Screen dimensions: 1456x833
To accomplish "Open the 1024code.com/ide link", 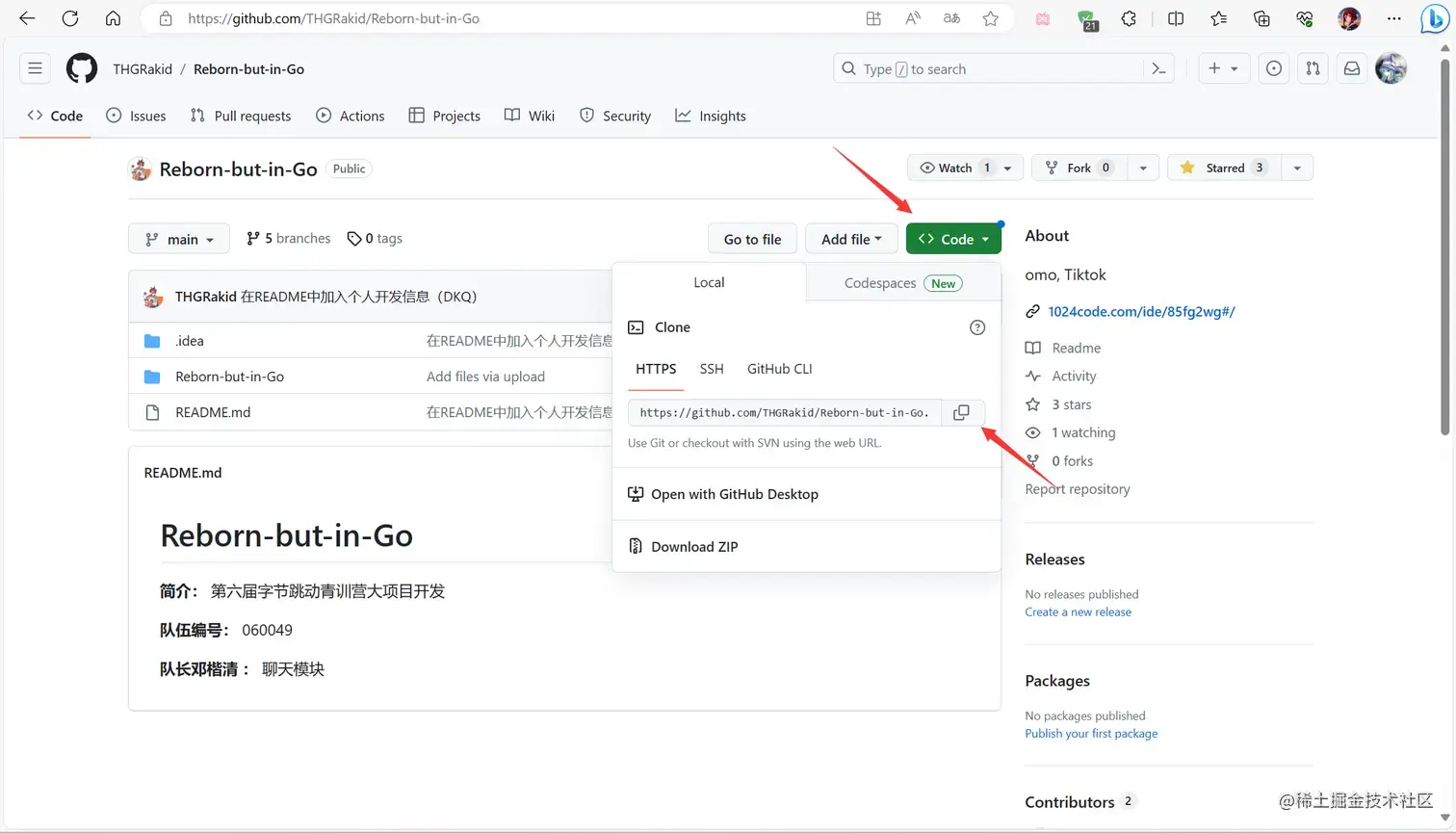I will pyautogui.click(x=1141, y=311).
